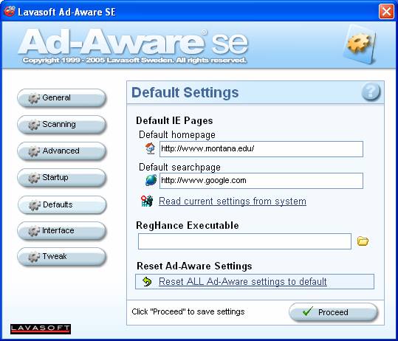This screenshot has width=398, height=341.
Task: Click the Lavasoft logo at bottom left
Action: (41, 329)
